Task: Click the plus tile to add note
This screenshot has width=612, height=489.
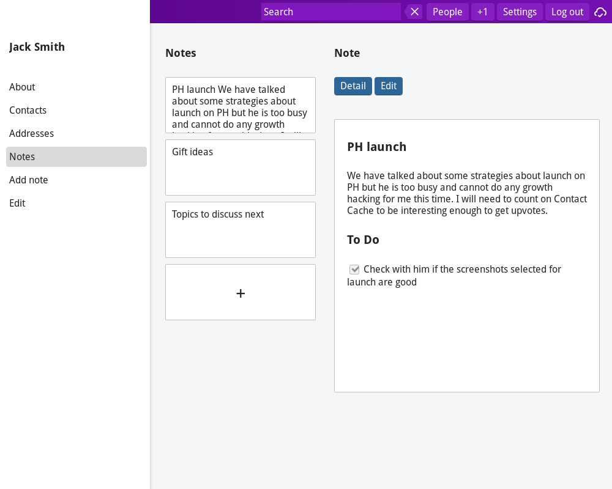Action: (241, 293)
